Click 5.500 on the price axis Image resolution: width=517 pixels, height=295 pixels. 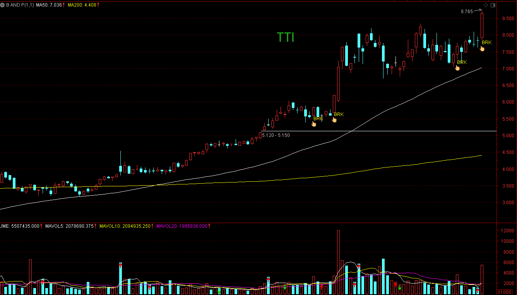point(508,119)
